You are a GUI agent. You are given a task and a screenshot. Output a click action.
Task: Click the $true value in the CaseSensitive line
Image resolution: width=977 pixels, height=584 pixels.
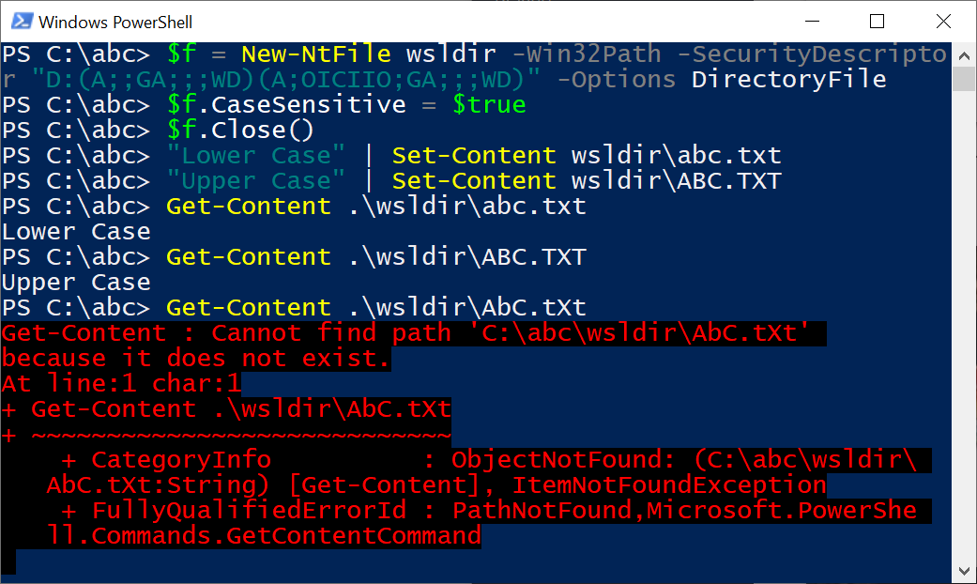pyautogui.click(x=489, y=105)
